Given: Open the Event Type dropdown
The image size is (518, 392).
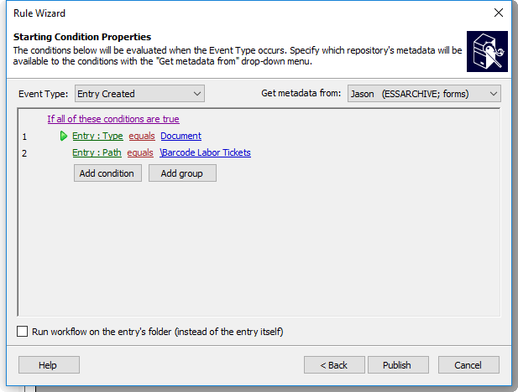Looking at the screenshot, I should click(139, 94).
